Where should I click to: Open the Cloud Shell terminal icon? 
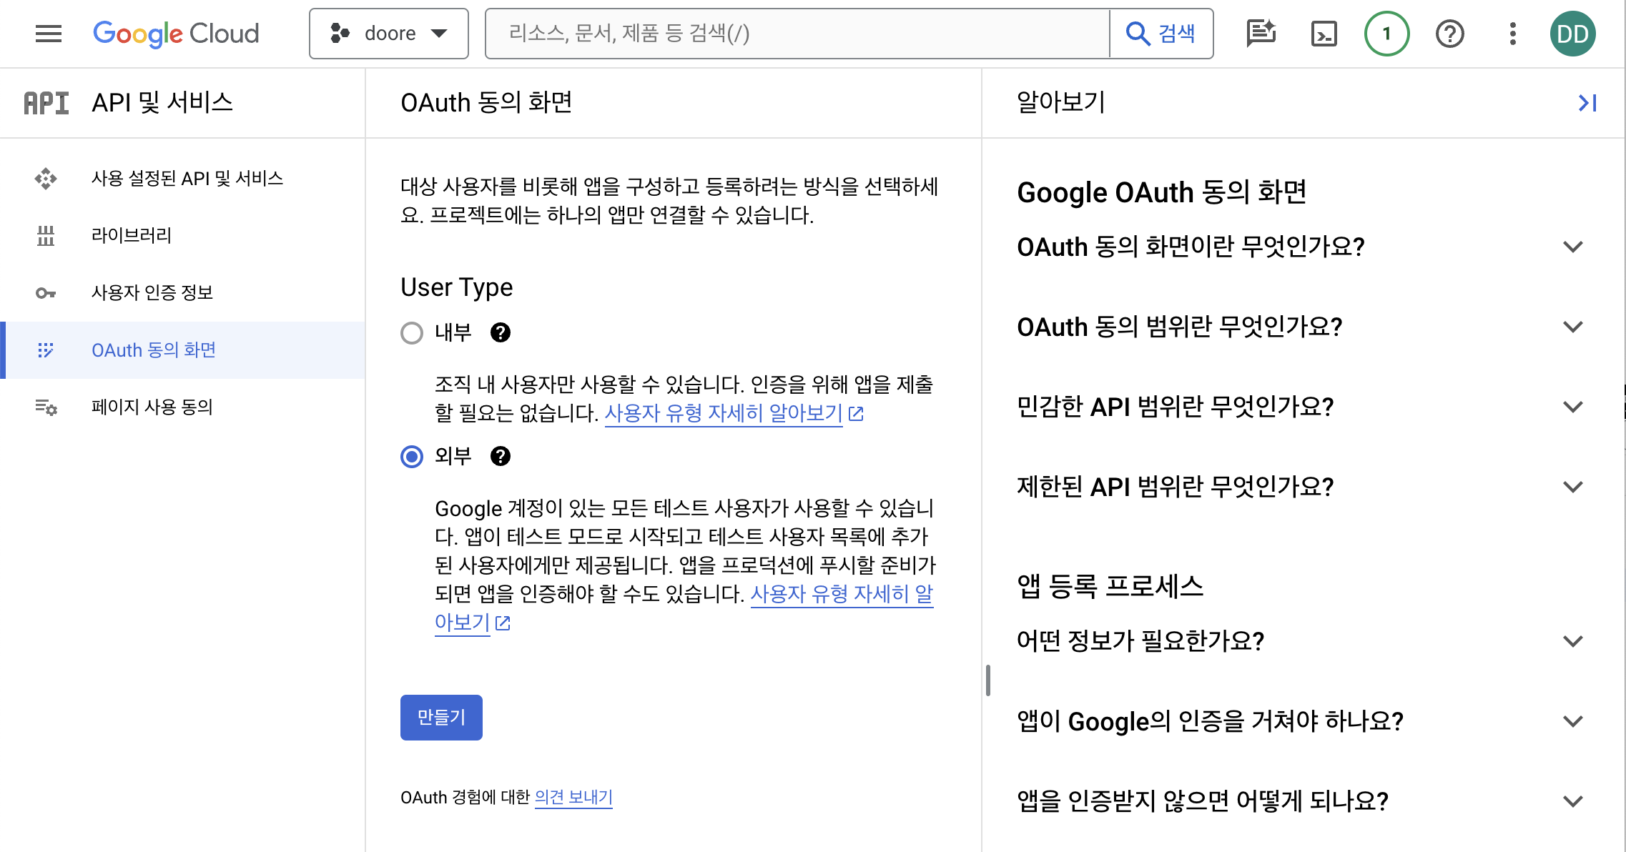pos(1324,34)
